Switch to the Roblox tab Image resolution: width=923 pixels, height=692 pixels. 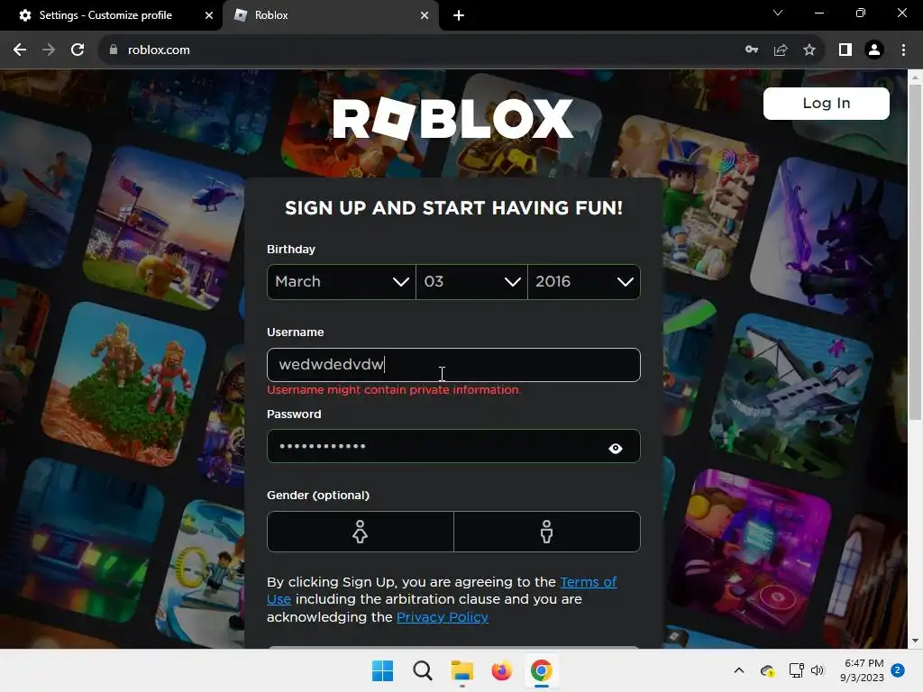[330, 15]
